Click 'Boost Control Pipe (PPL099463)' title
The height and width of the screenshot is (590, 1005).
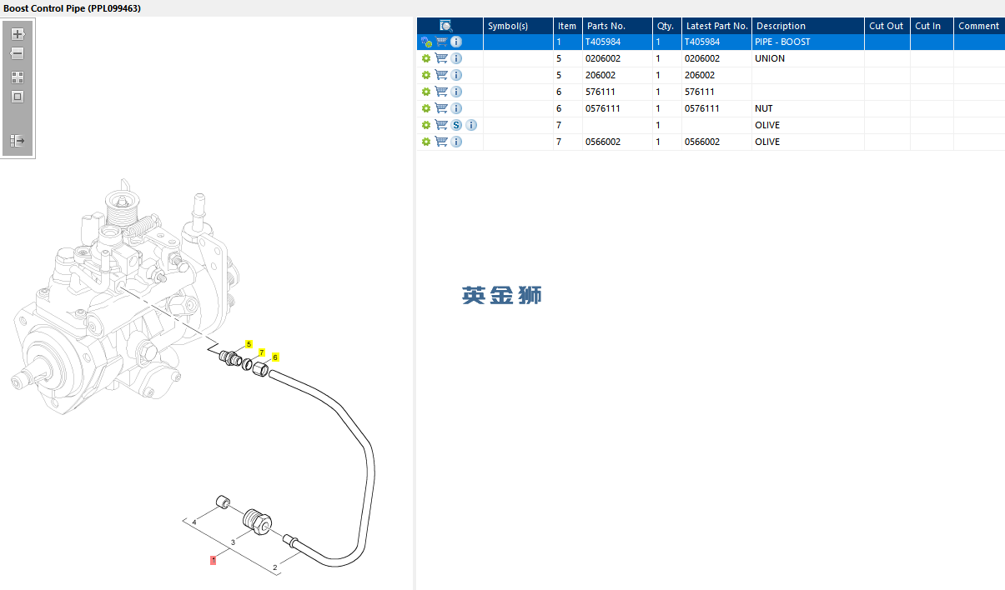pos(72,7)
